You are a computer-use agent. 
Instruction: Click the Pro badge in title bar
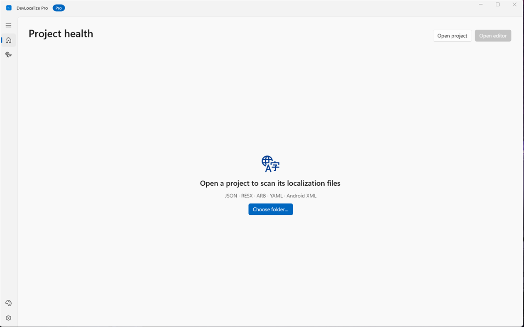pos(59,8)
